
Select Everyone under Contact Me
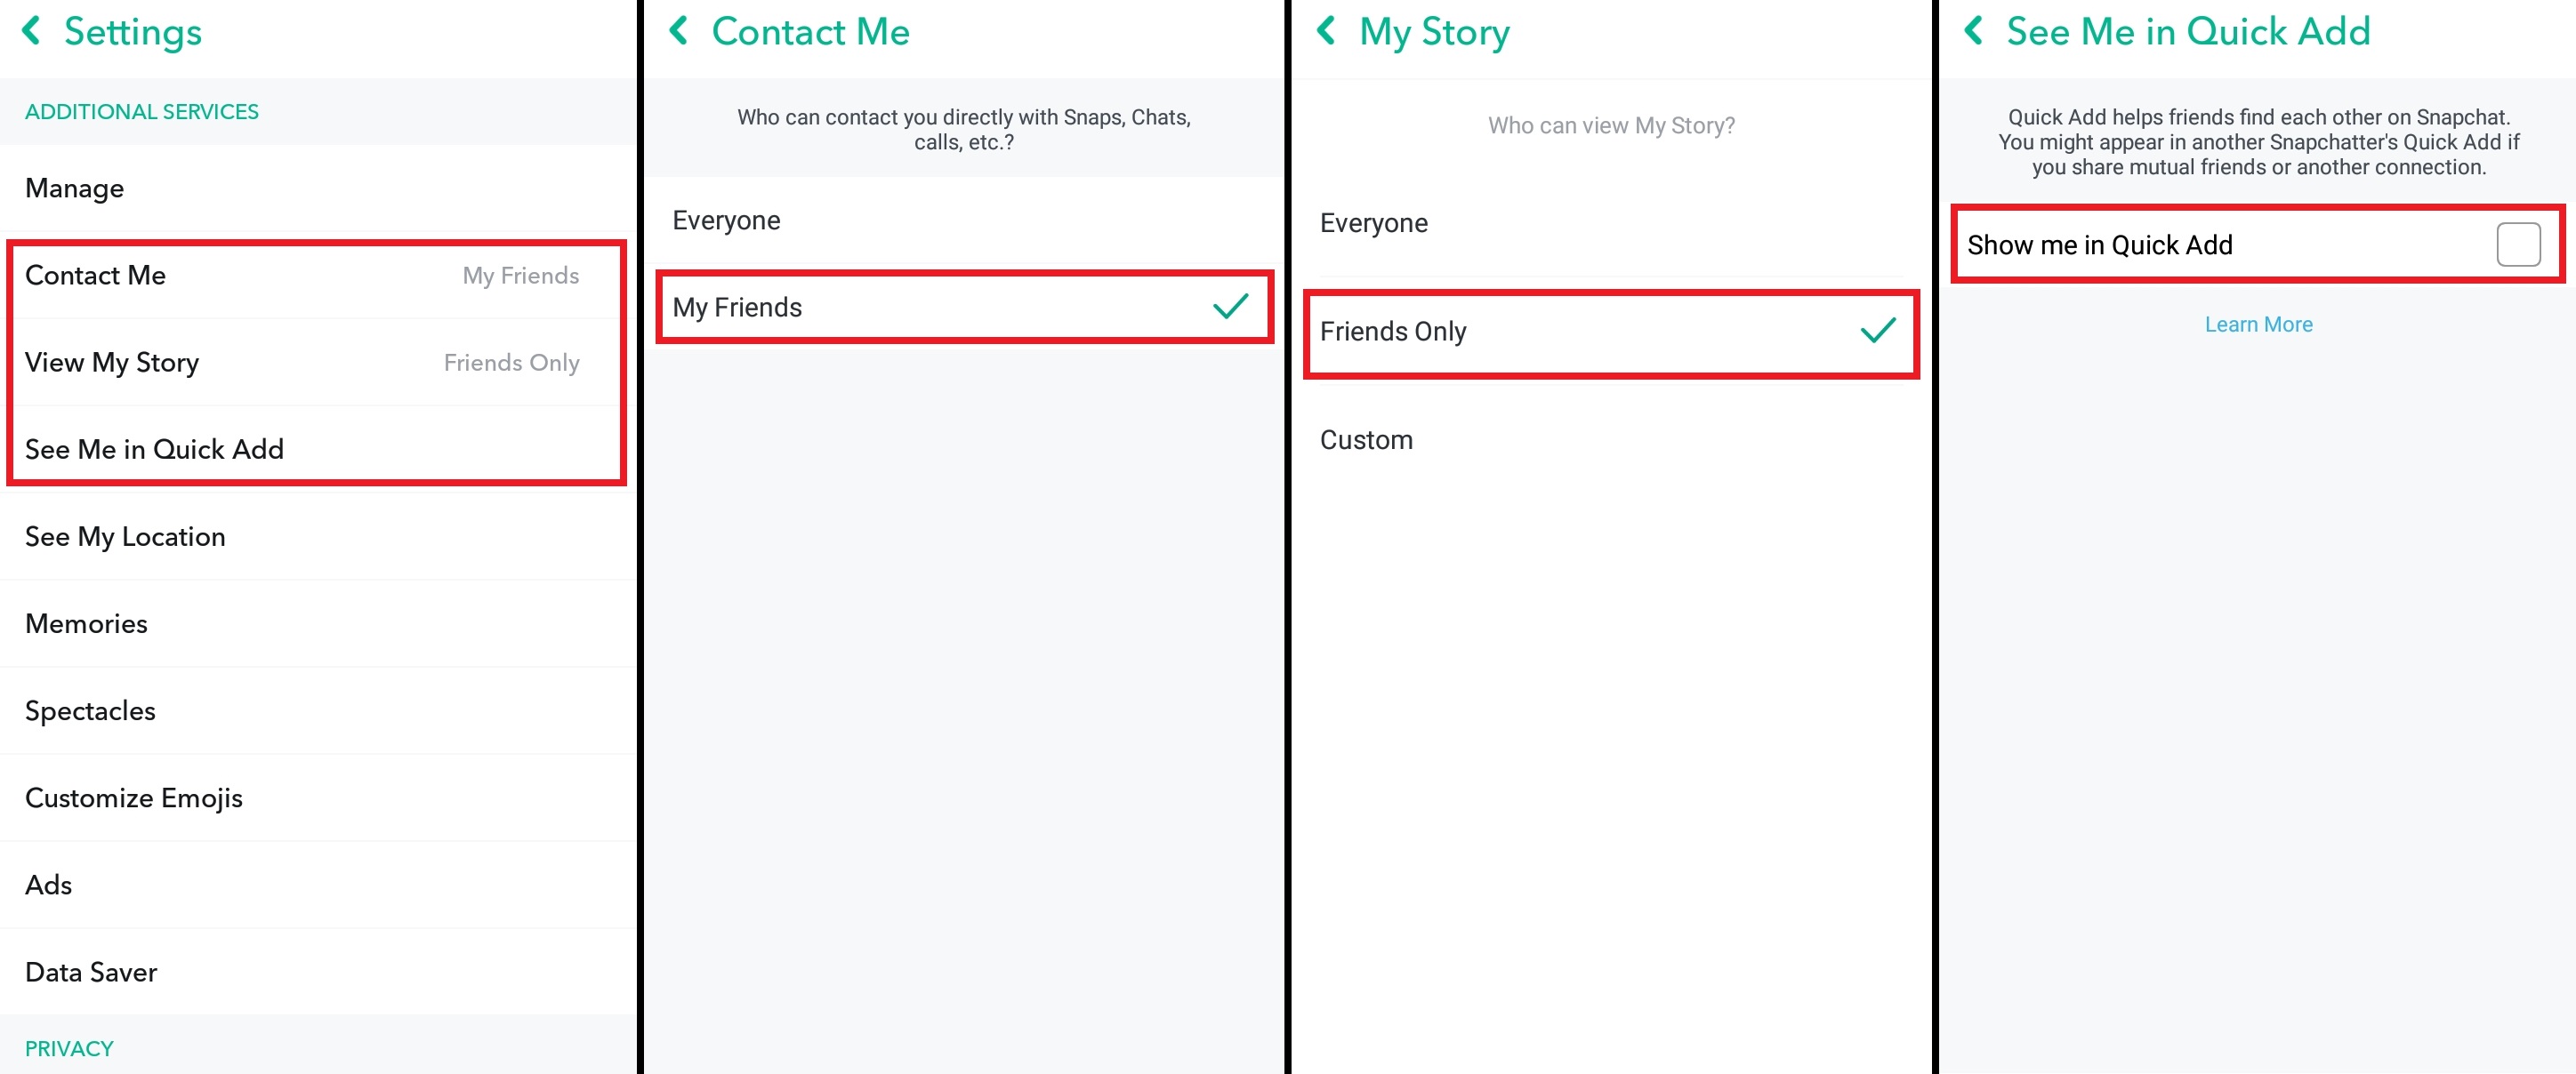coord(964,220)
